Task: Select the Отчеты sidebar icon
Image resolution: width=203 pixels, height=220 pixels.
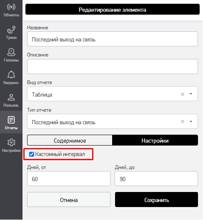Action: click(11, 123)
